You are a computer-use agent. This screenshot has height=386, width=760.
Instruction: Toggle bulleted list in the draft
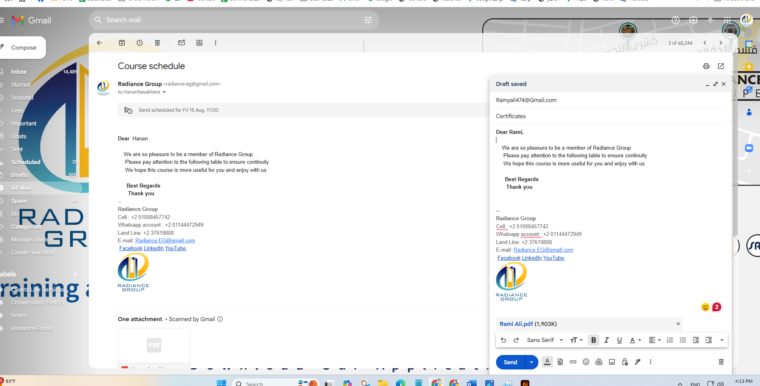pyautogui.click(x=683, y=340)
